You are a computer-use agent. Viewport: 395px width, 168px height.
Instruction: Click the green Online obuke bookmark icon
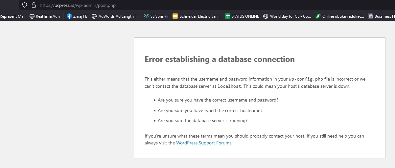[318, 16]
